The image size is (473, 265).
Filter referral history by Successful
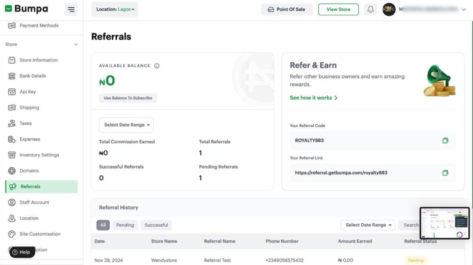pos(156,225)
